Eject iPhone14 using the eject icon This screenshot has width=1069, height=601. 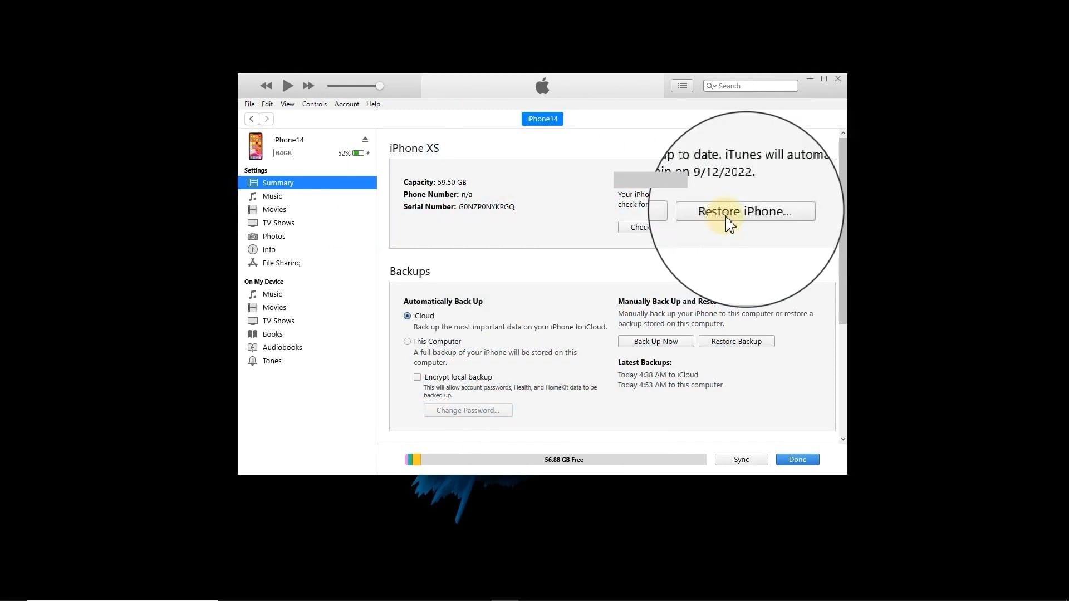[x=365, y=139]
